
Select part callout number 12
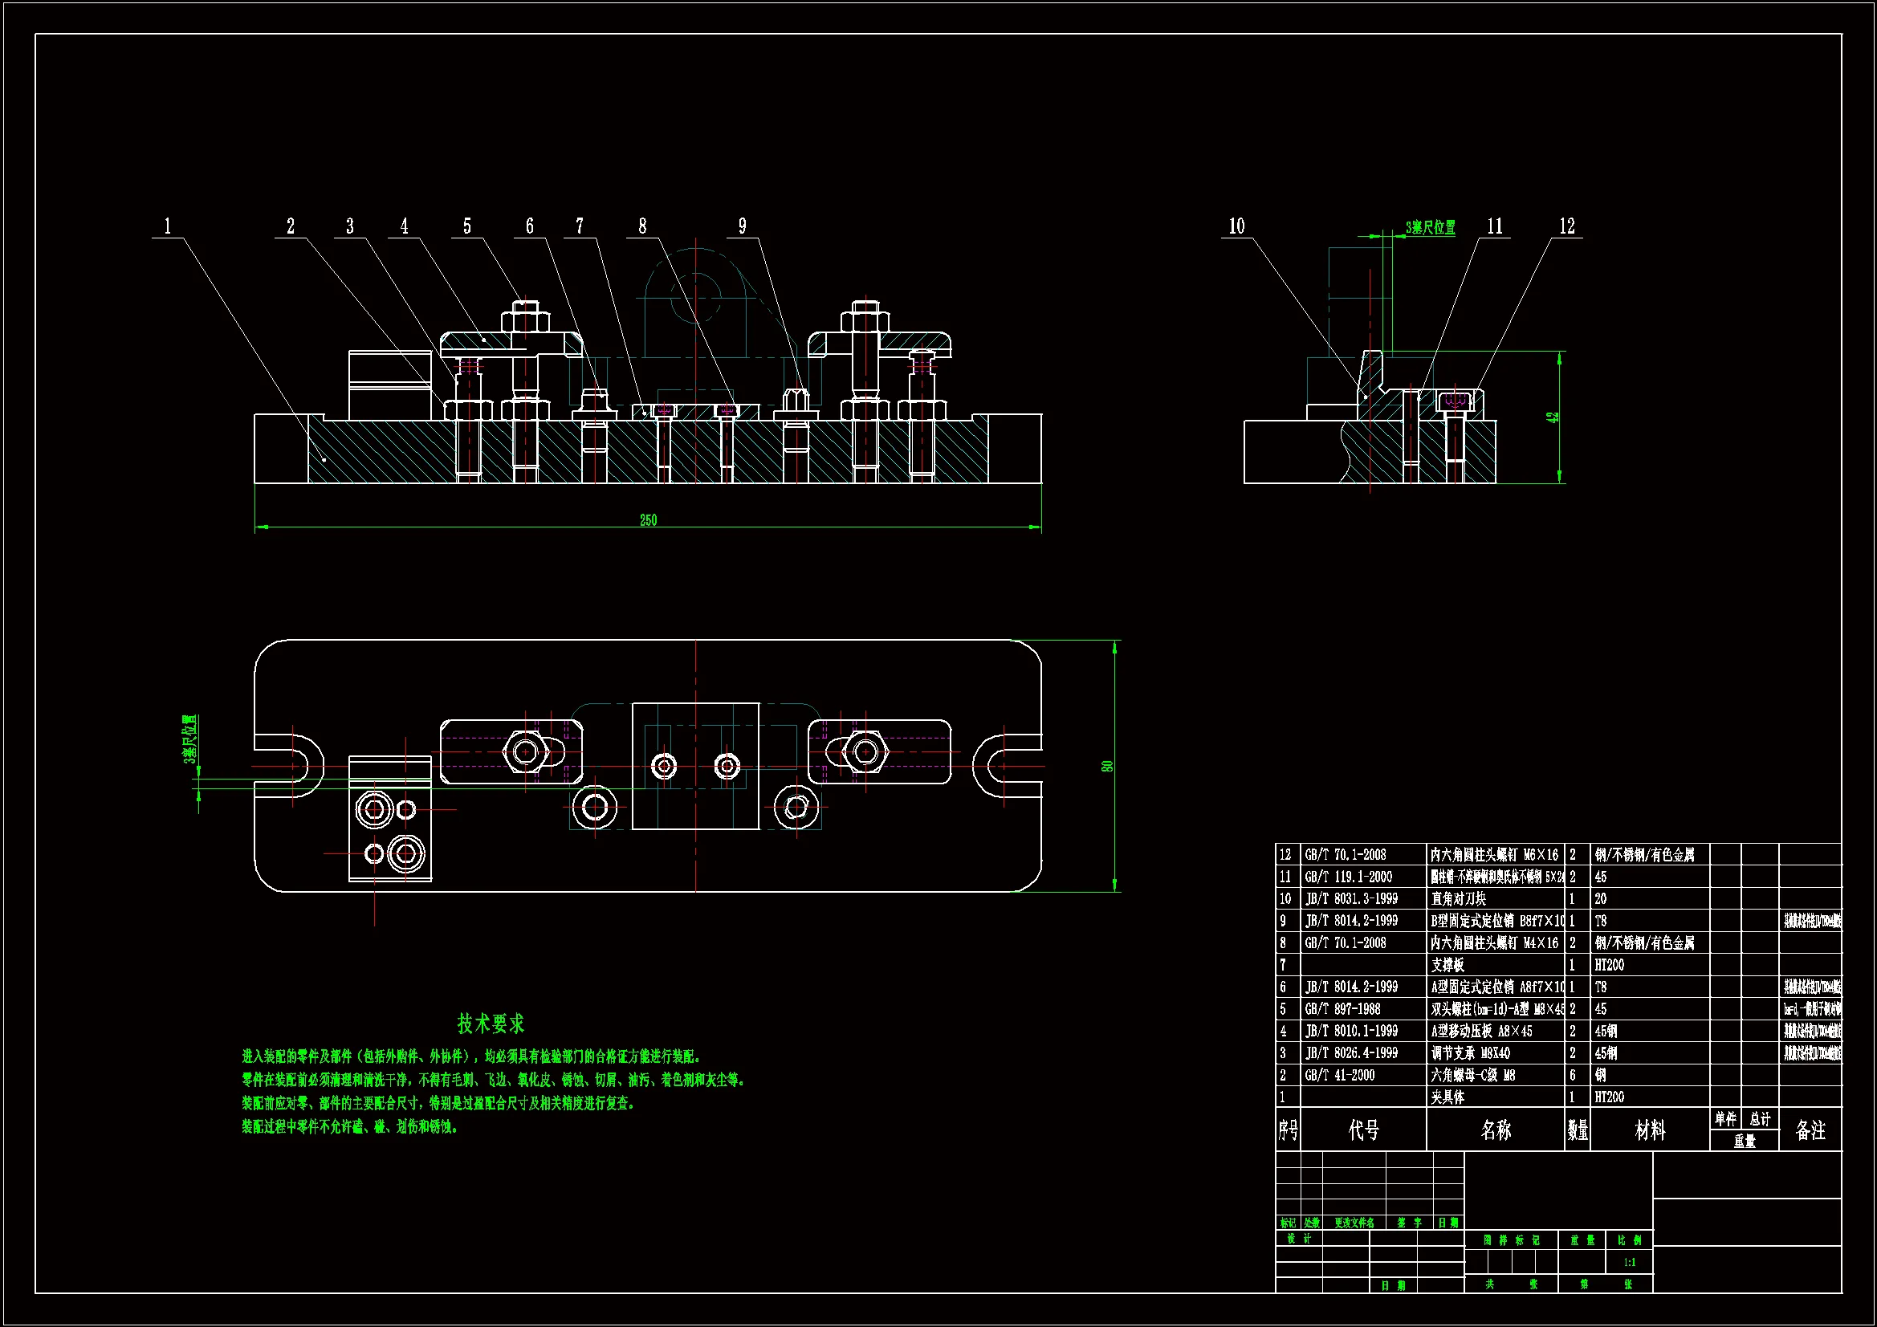(x=1566, y=226)
